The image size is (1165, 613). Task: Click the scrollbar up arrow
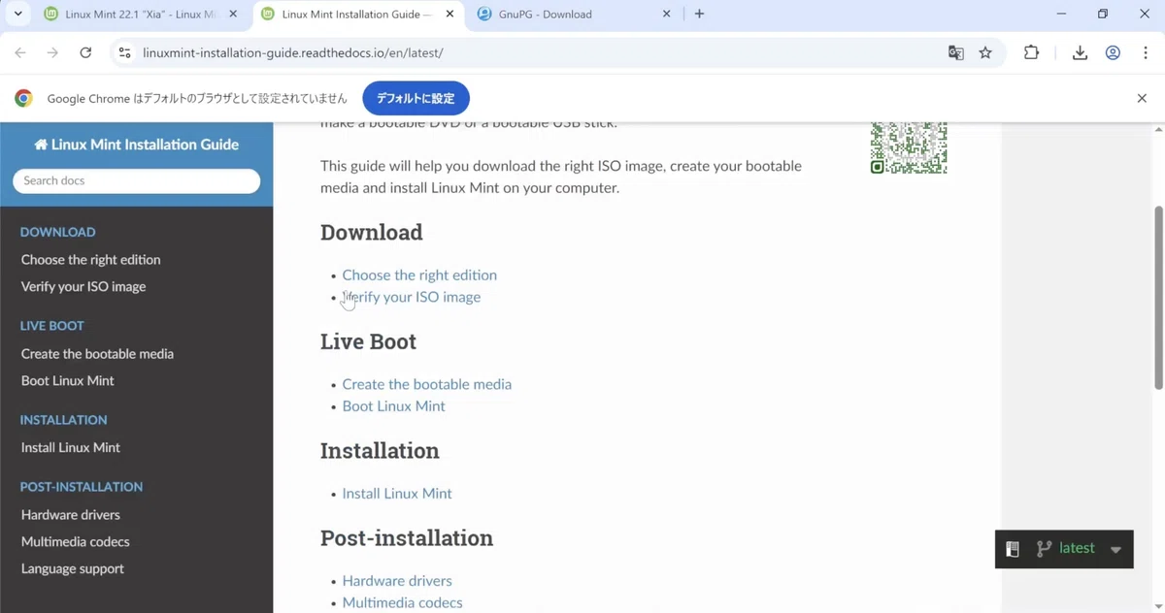click(x=1158, y=129)
